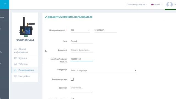176x99 pixels.
Task: Open the Настройки menu item
Action: pyautogui.click(x=25, y=76)
